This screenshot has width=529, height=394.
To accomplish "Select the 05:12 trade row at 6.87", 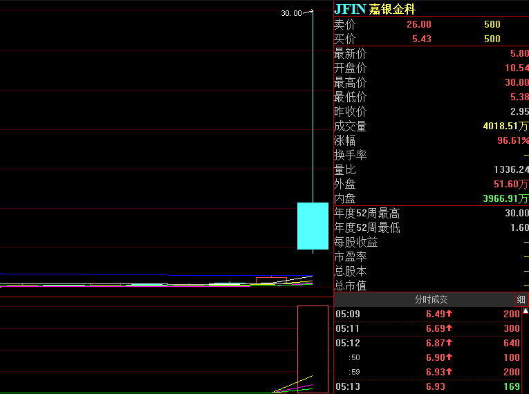I will pyautogui.click(x=428, y=343).
